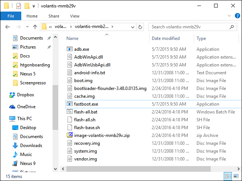The width and height of the screenshot is (242, 181).
Task: Switch to large icons view
Action: 236,176
